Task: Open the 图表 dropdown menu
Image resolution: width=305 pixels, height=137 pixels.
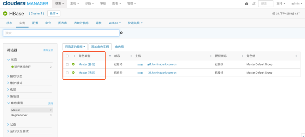Action: coord(116,4)
